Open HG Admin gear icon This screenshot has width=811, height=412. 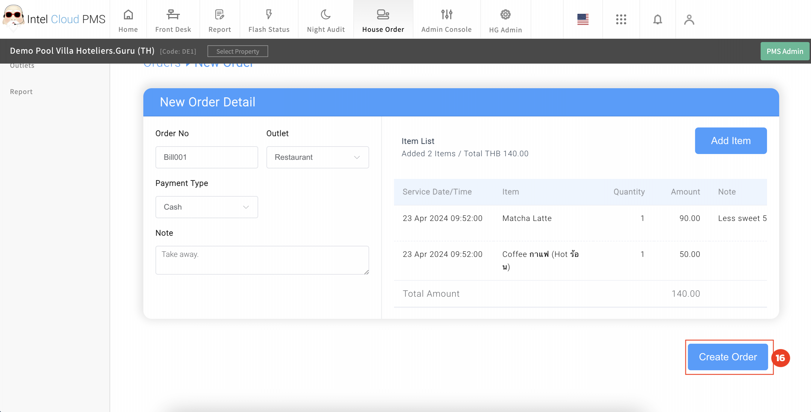coord(505,15)
